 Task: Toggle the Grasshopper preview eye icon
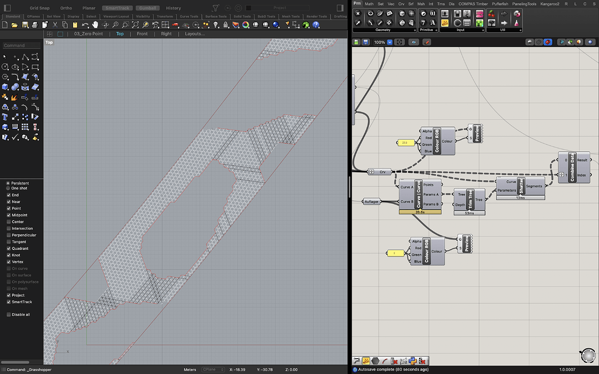[x=414, y=42]
